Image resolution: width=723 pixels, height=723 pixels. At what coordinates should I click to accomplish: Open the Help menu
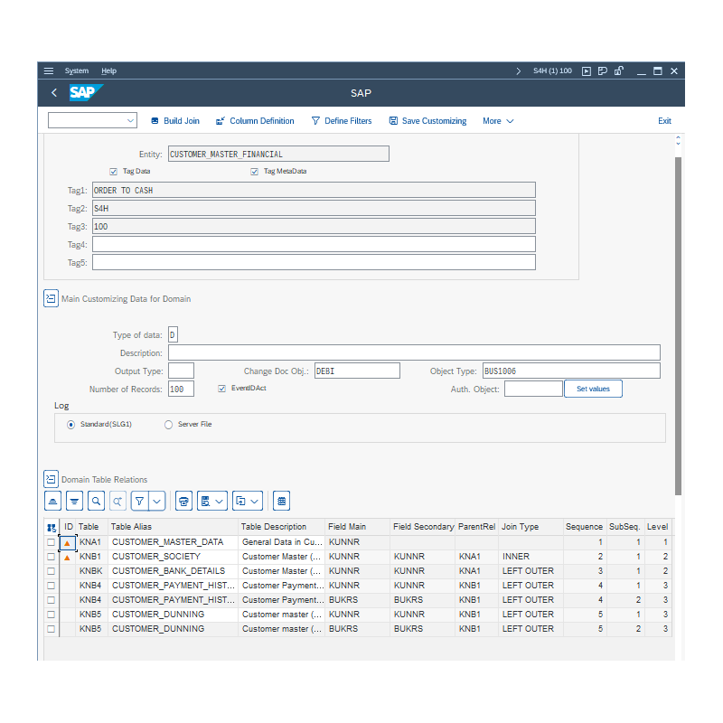tap(108, 70)
